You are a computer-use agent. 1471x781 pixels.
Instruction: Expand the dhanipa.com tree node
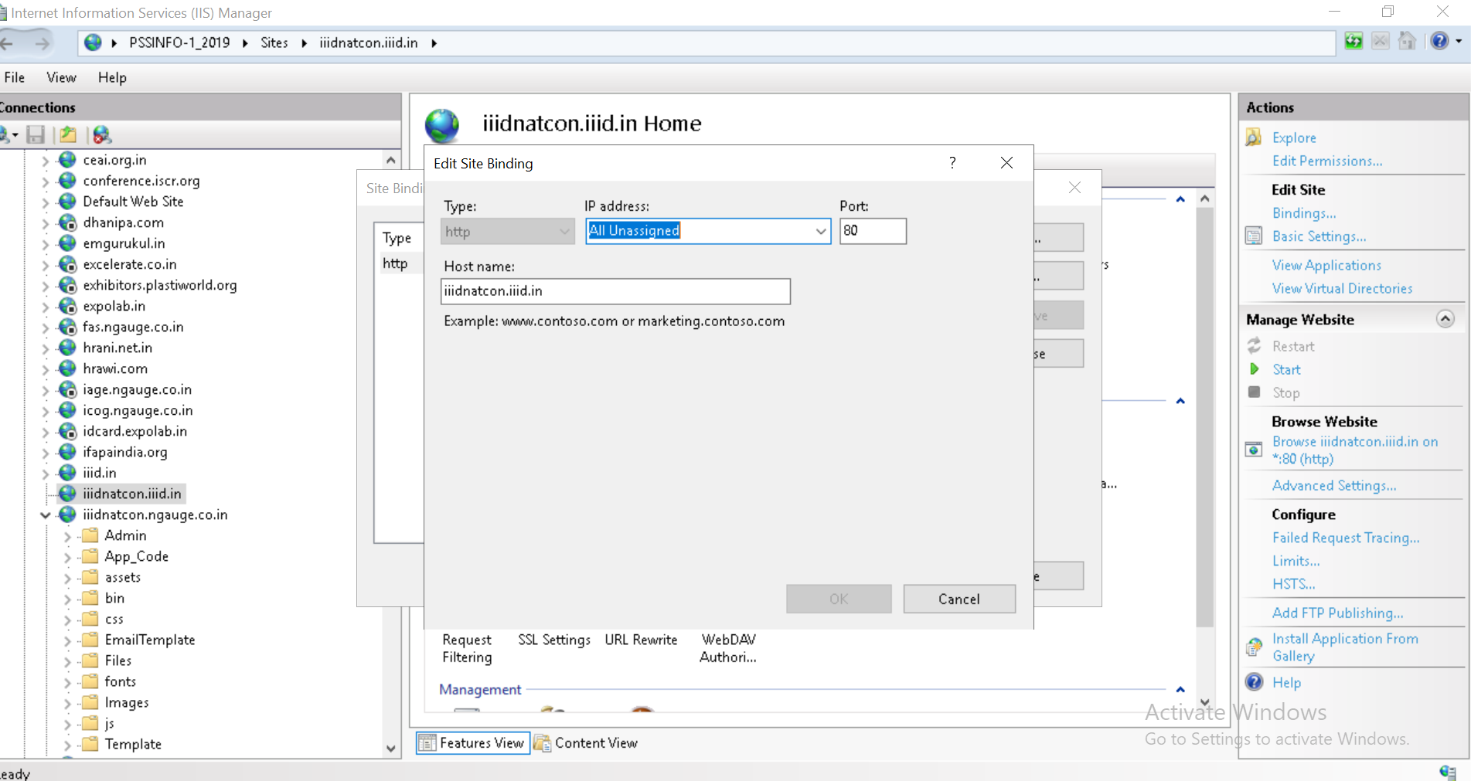[46, 223]
